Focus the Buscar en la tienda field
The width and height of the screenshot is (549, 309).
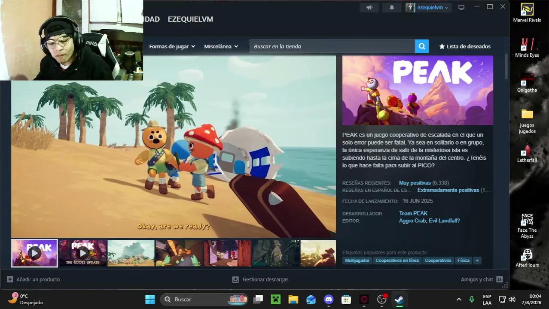tap(332, 46)
